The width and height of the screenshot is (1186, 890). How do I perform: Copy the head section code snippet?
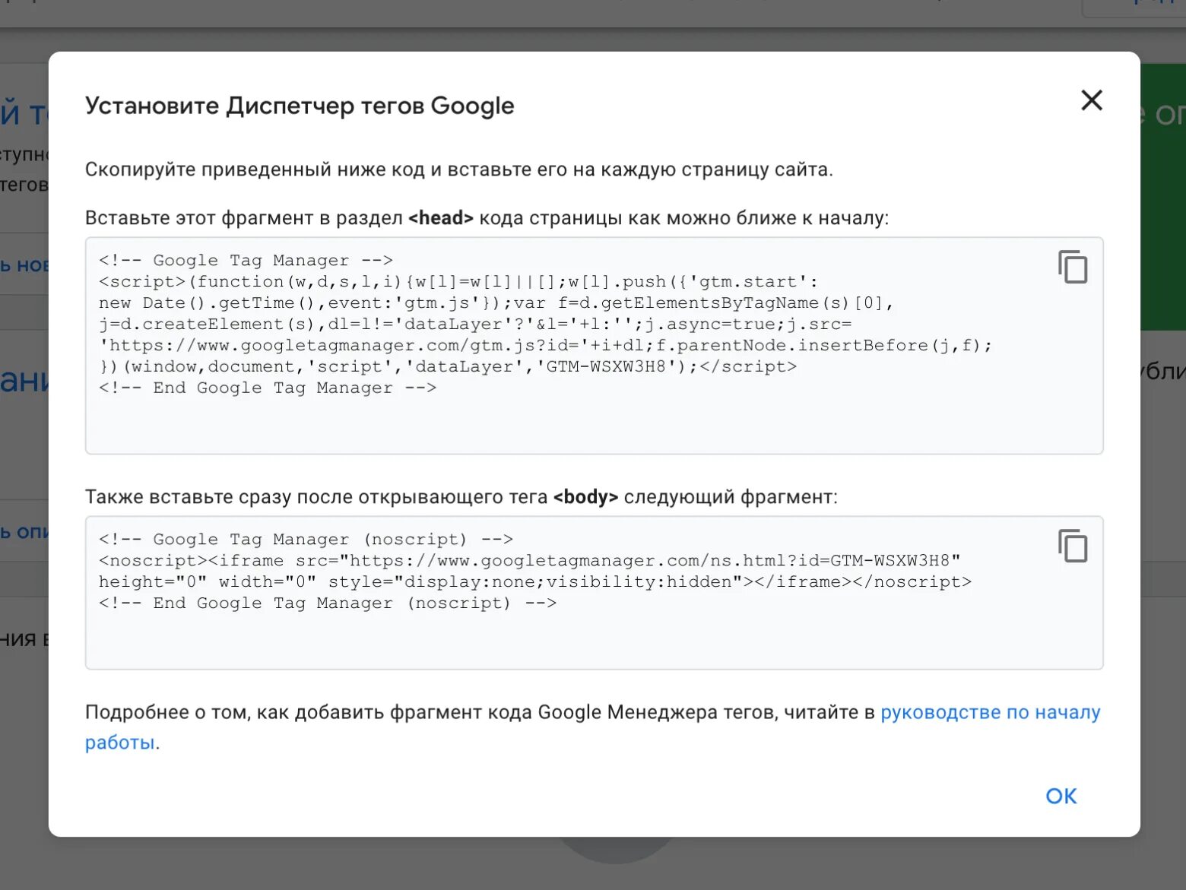pyautogui.click(x=1073, y=267)
